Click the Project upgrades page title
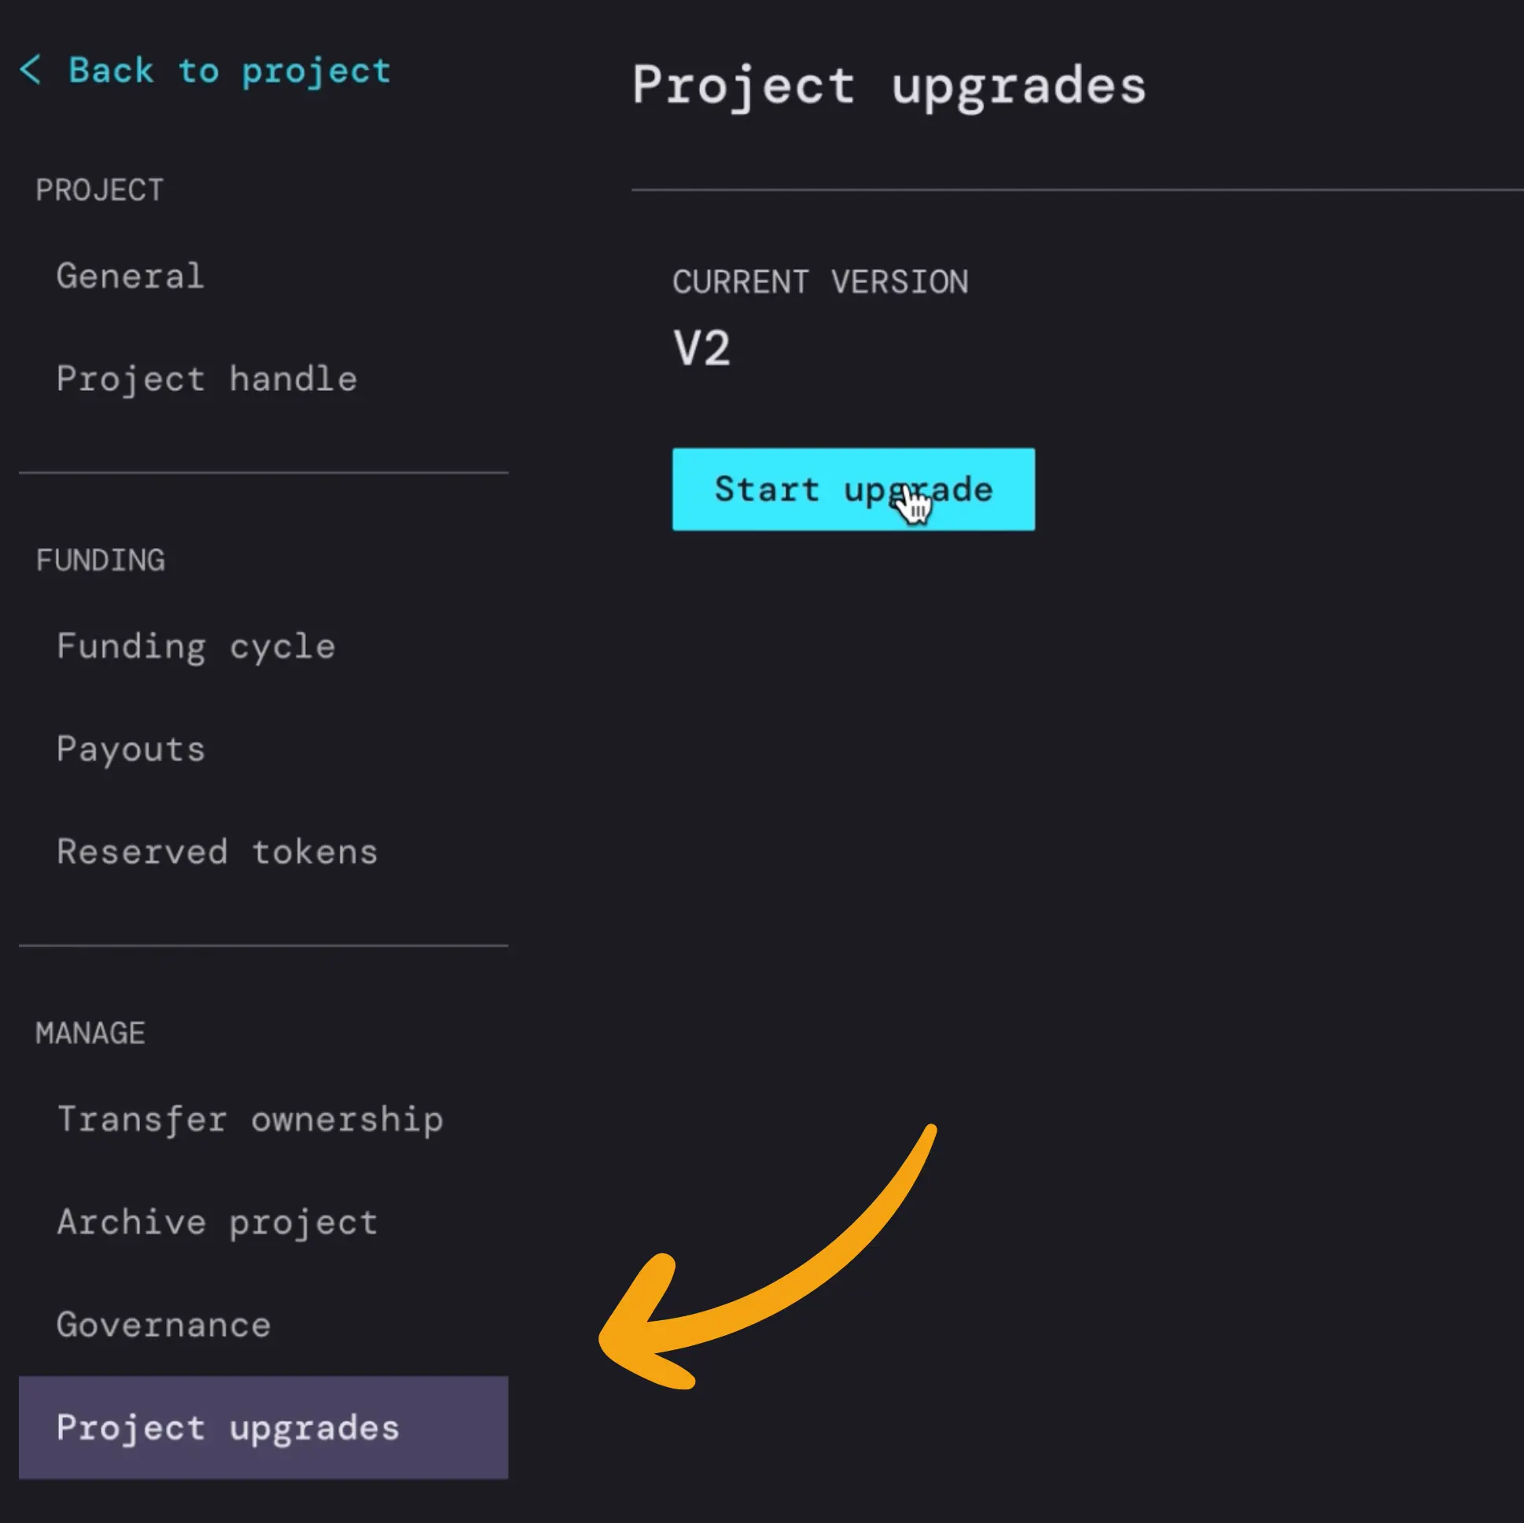This screenshot has width=1524, height=1523. point(888,85)
